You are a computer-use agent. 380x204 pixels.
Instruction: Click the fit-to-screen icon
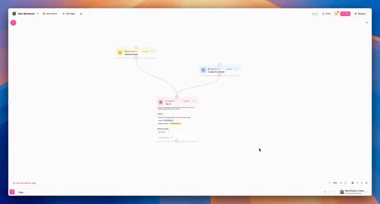[345, 183]
